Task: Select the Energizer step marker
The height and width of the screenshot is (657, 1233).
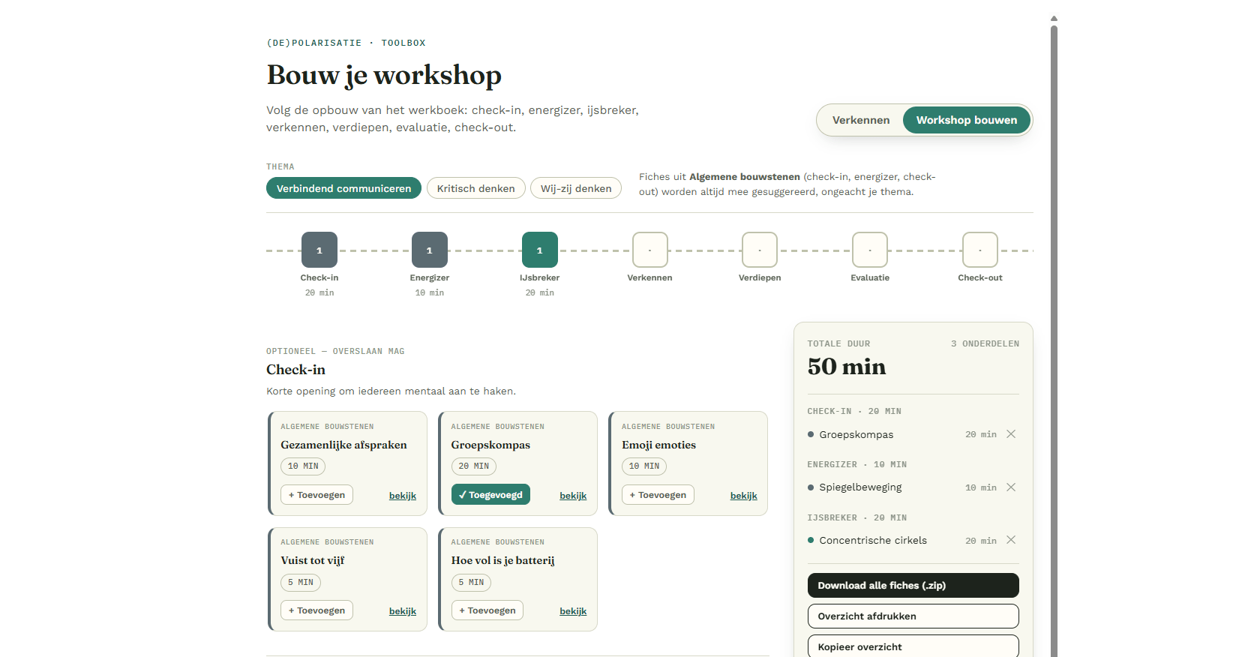Action: (x=430, y=250)
